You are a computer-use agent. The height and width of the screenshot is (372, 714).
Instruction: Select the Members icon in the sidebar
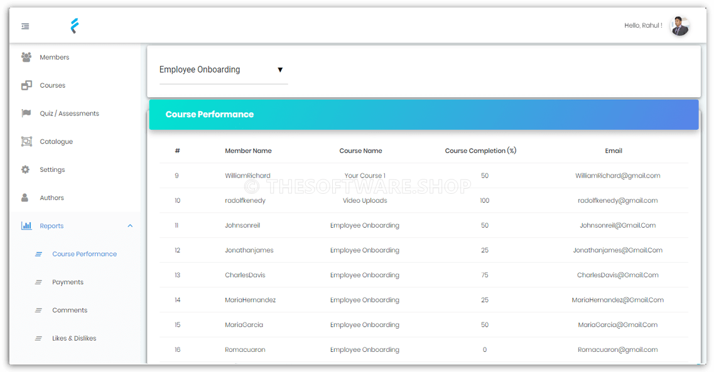[26, 57]
